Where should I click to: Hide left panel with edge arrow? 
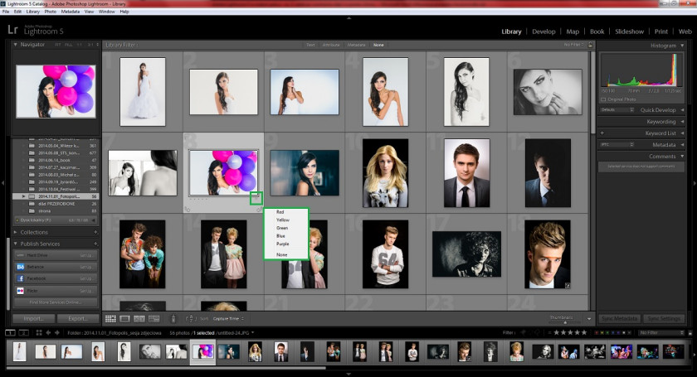coord(2,183)
